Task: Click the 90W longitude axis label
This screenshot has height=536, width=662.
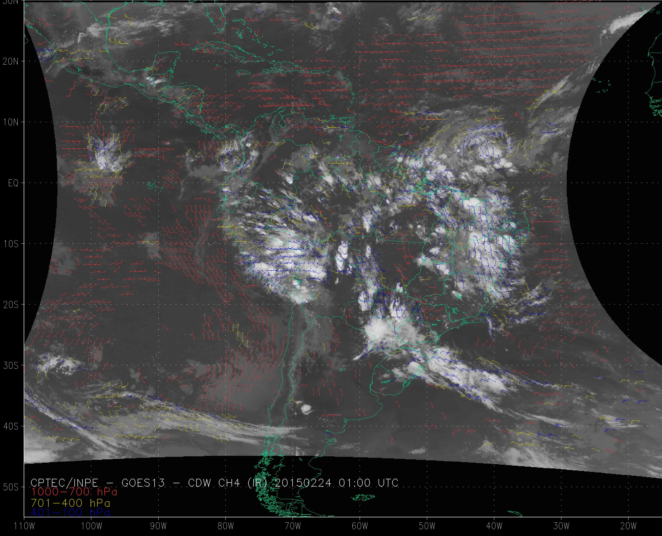Action: pyautogui.click(x=158, y=526)
